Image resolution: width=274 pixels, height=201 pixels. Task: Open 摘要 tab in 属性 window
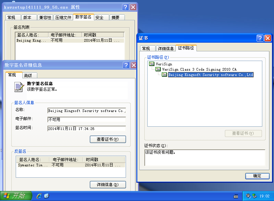[x=117, y=17]
